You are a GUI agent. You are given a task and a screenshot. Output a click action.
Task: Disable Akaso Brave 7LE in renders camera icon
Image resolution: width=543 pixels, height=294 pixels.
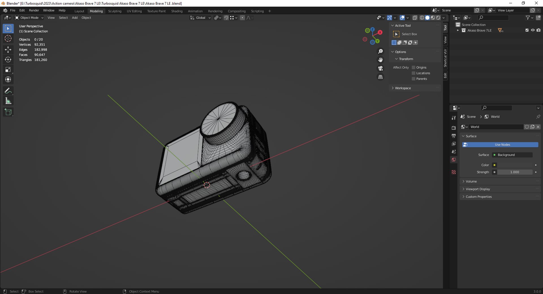point(538,30)
